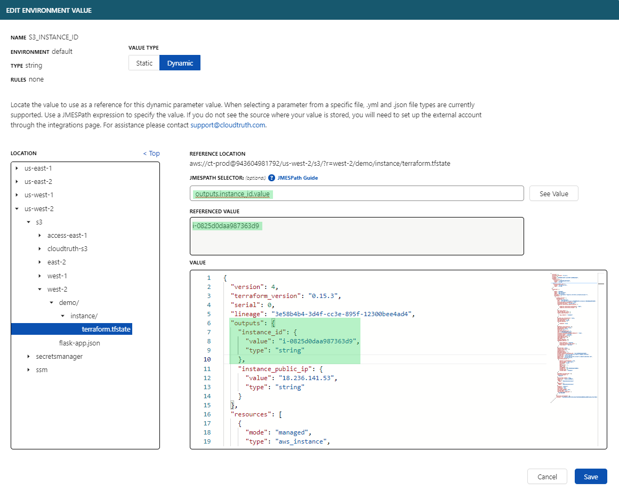This screenshot has width=619, height=491.
Task: Save the environment value
Action: coord(591,477)
